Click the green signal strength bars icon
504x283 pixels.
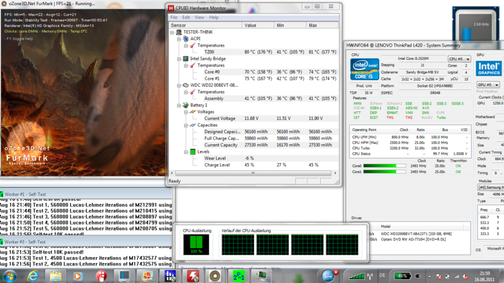coord(357,276)
